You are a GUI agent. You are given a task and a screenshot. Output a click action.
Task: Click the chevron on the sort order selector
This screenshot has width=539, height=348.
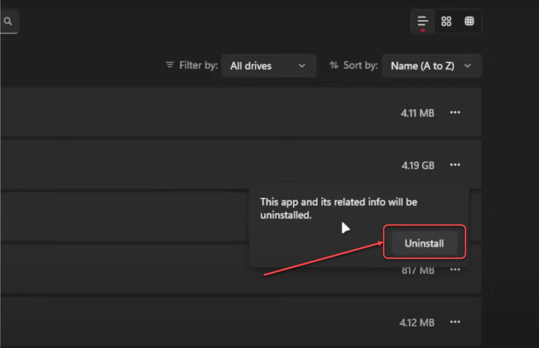pyautogui.click(x=467, y=66)
